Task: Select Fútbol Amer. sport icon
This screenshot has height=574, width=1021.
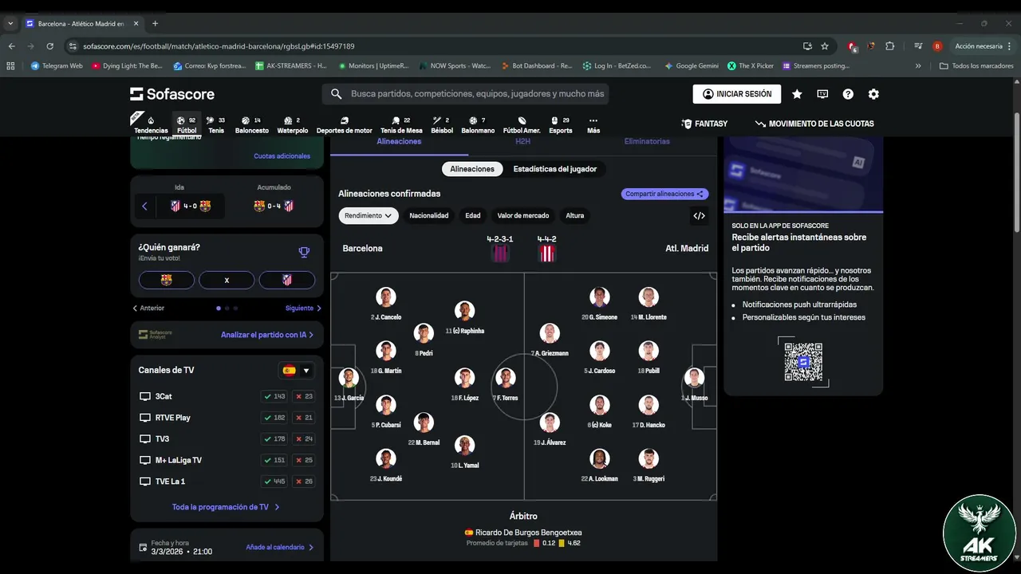Action: click(x=522, y=125)
